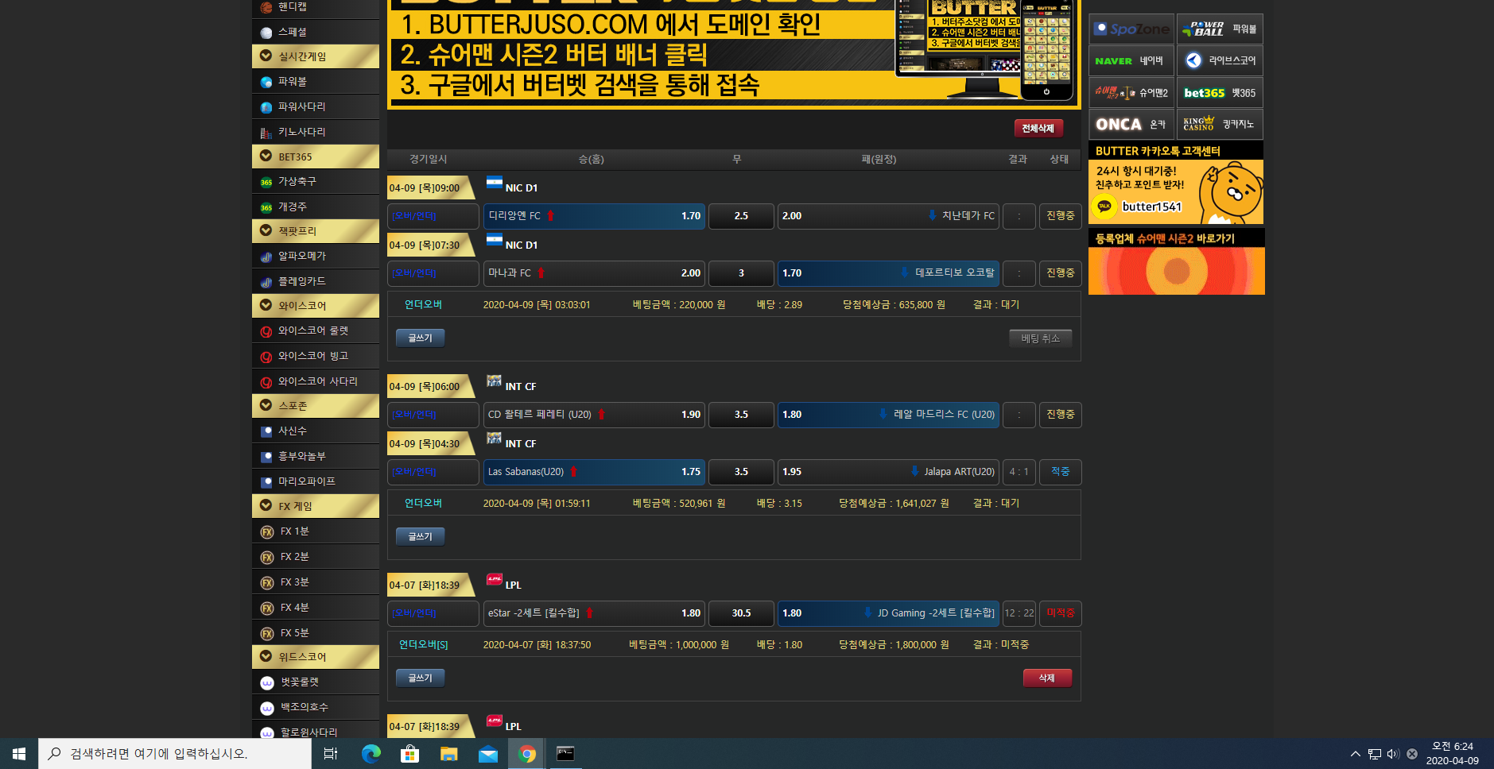The image size is (1494, 769).
Task: Select 디리앙엔 FC home odds 1.70
Action: 594,216
